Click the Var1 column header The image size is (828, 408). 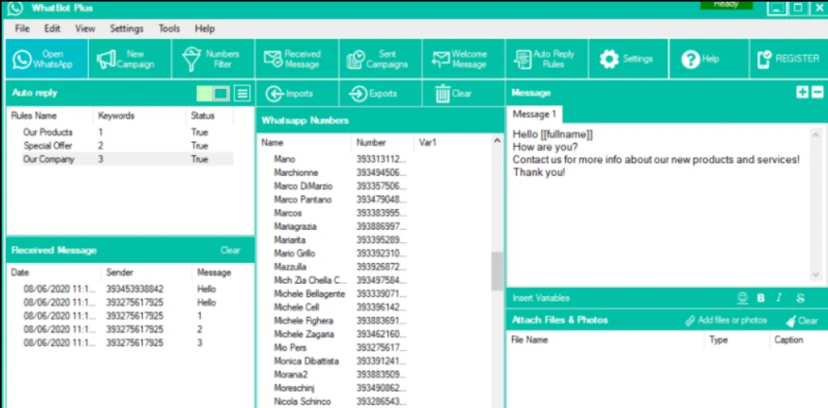point(452,143)
